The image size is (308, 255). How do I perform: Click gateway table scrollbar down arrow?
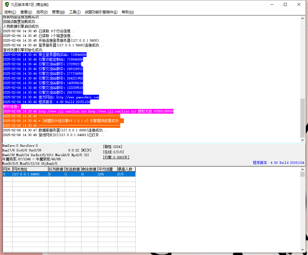(302, 249)
